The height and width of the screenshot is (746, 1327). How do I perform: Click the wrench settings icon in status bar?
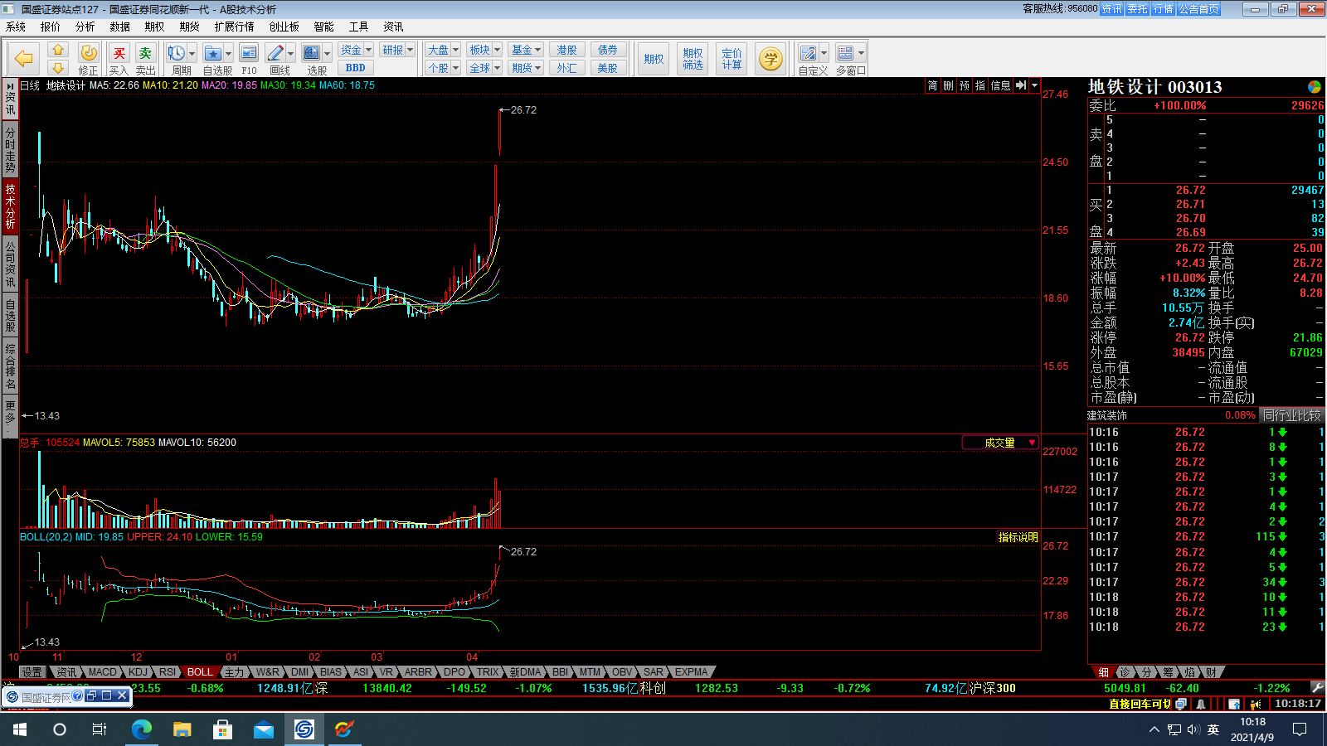click(1317, 687)
